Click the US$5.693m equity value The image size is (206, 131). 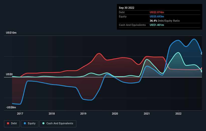pyautogui.click(x=157, y=16)
